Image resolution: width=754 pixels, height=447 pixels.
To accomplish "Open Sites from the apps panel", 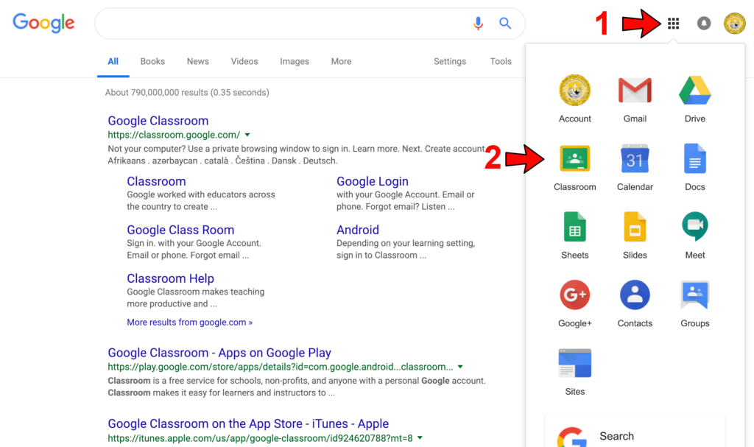I will [574, 372].
